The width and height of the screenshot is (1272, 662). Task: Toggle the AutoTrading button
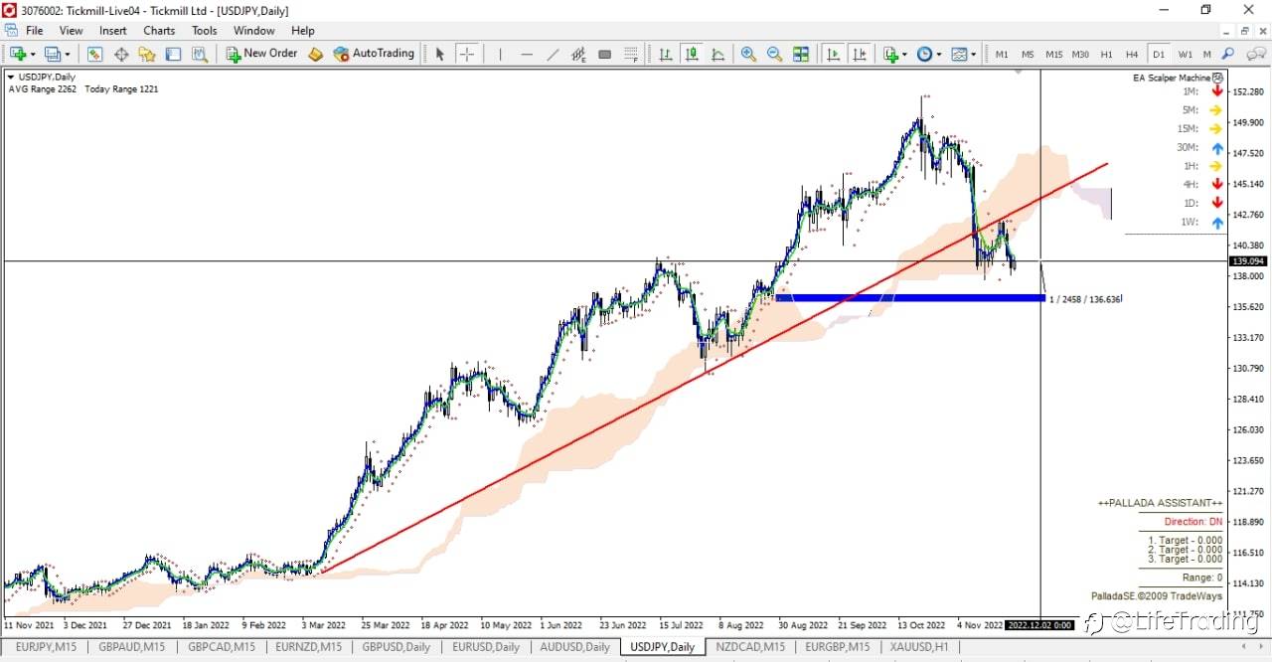(x=374, y=54)
